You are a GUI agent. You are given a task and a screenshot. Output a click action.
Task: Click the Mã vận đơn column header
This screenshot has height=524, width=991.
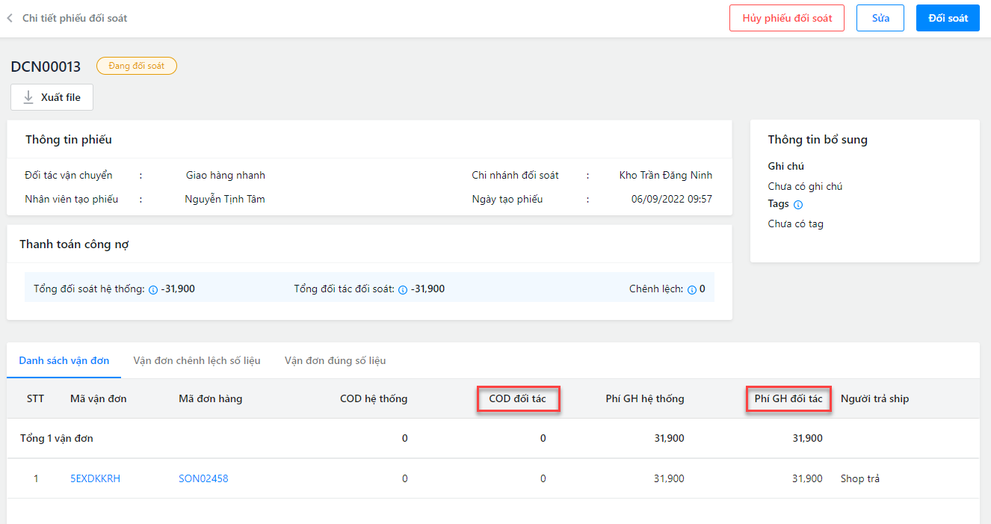(98, 398)
